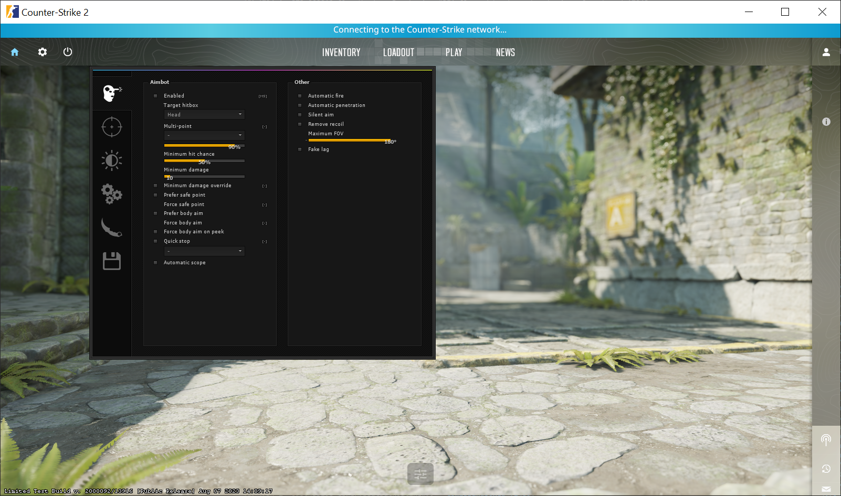The image size is (841, 496).
Task: Set Minimum damage override hotkey bind
Action: tap(265, 186)
